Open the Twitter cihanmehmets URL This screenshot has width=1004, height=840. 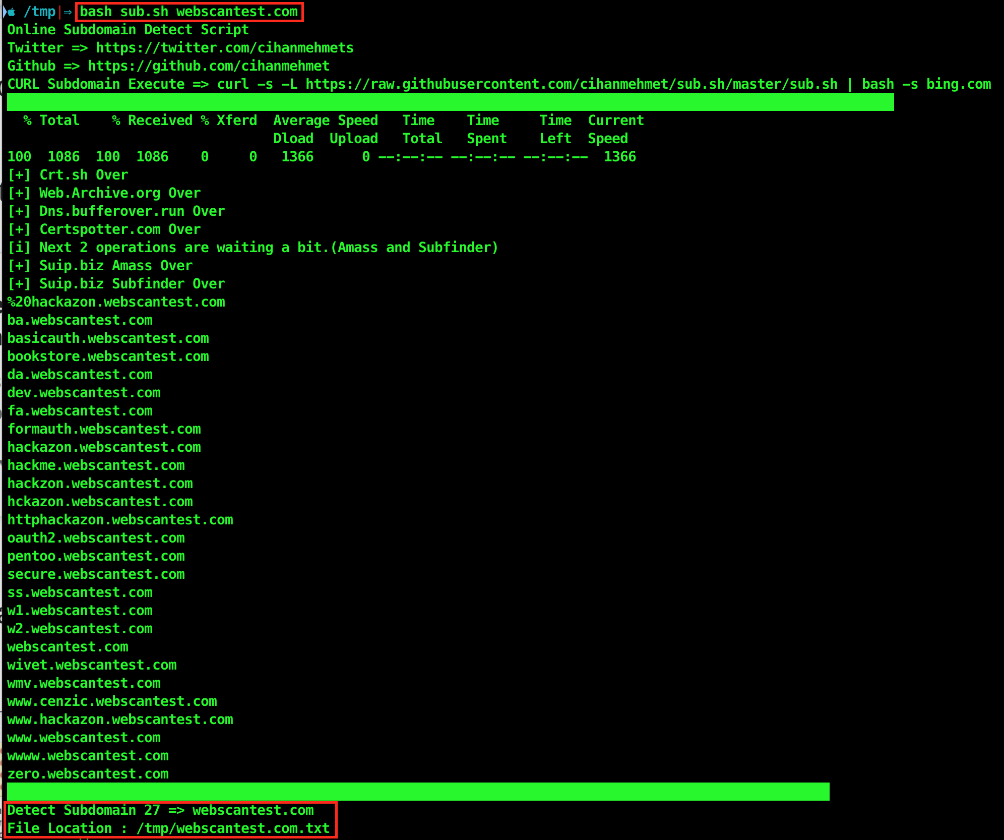click(x=224, y=48)
